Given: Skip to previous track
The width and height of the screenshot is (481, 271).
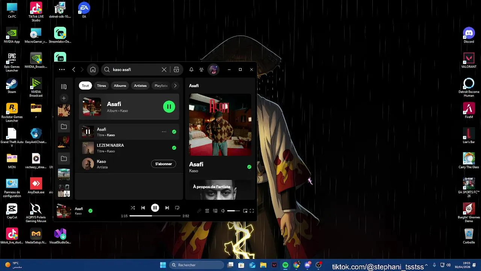Looking at the screenshot, I should pos(143,208).
